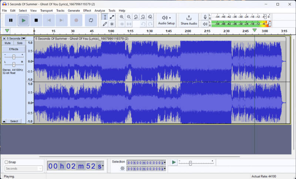This screenshot has width=296, height=179.
Task: Open the Effect menu
Action: point(87,11)
